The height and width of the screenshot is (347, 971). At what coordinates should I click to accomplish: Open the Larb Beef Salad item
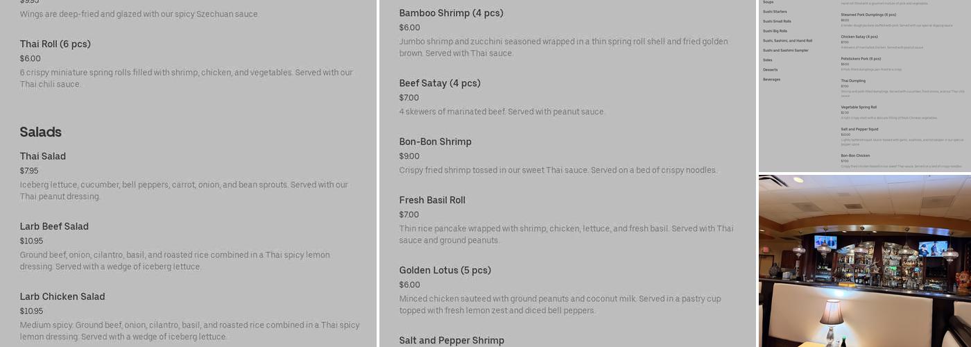pos(54,226)
